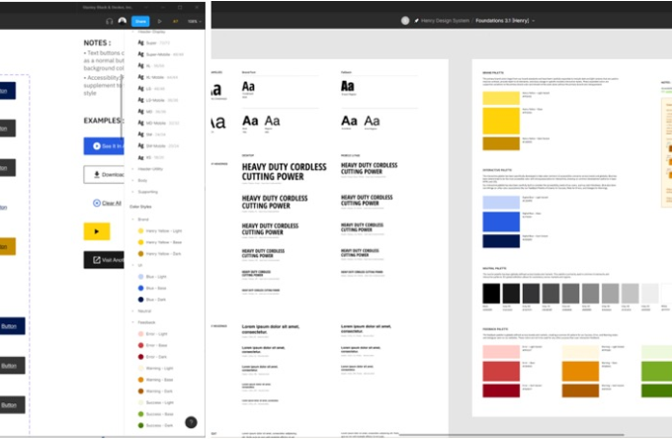Click the blue Share button

tap(140, 20)
